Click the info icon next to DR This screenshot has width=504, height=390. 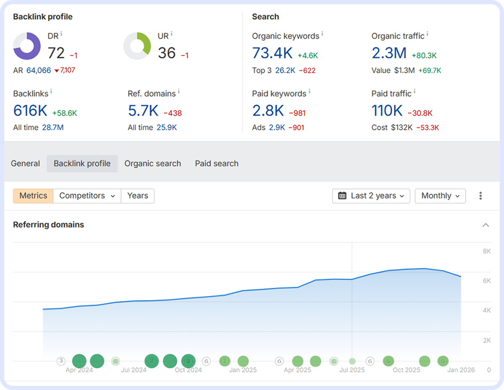coord(61,34)
